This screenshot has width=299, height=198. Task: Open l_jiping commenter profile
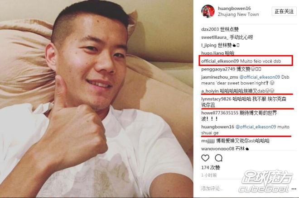pos(209,46)
